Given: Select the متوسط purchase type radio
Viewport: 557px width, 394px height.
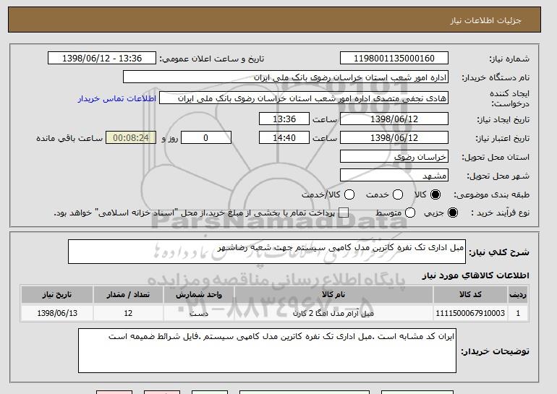Looking at the screenshot, I should 410,213.
